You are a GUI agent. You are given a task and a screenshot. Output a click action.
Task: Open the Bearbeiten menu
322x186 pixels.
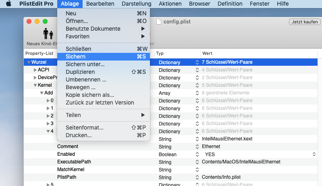100,4
